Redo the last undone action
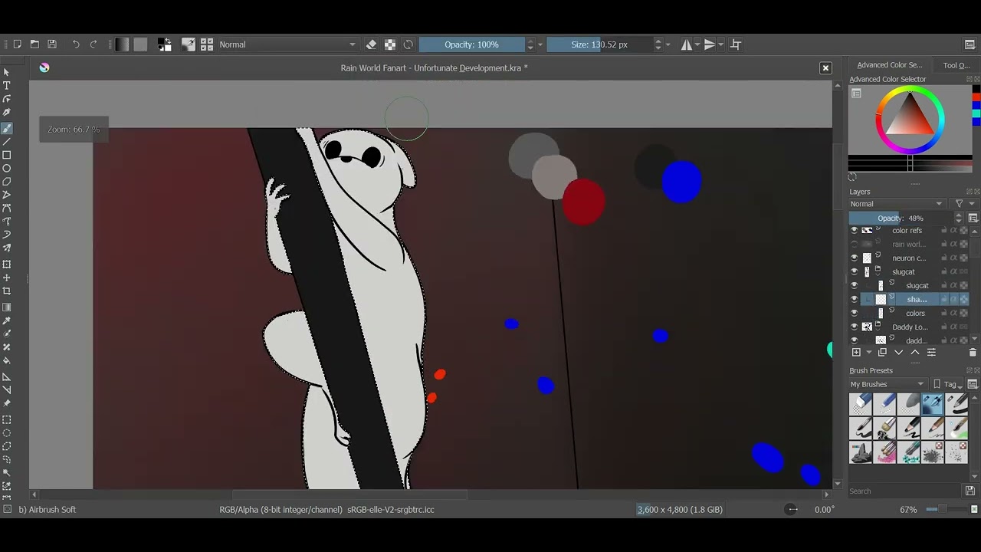The width and height of the screenshot is (981, 552). pyautogui.click(x=94, y=44)
